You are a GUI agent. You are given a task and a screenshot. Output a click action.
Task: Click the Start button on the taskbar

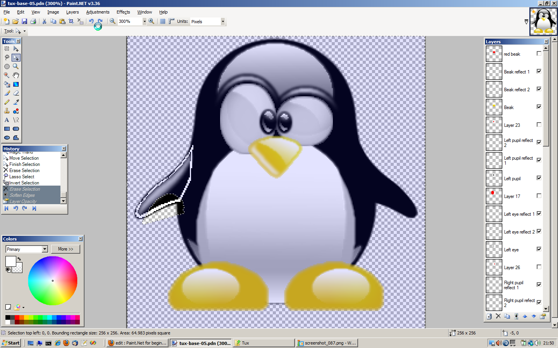click(x=11, y=343)
